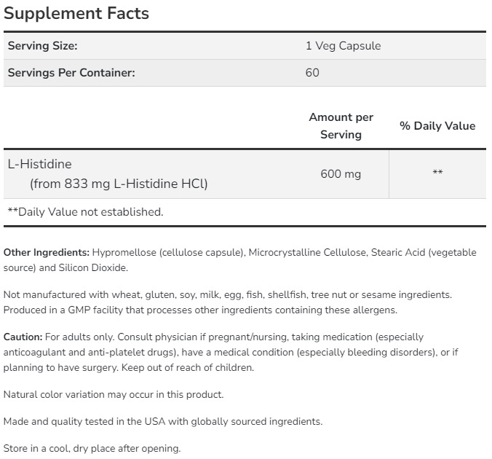
Task: Click the double asterisk daily value cell
Action: [x=437, y=174]
